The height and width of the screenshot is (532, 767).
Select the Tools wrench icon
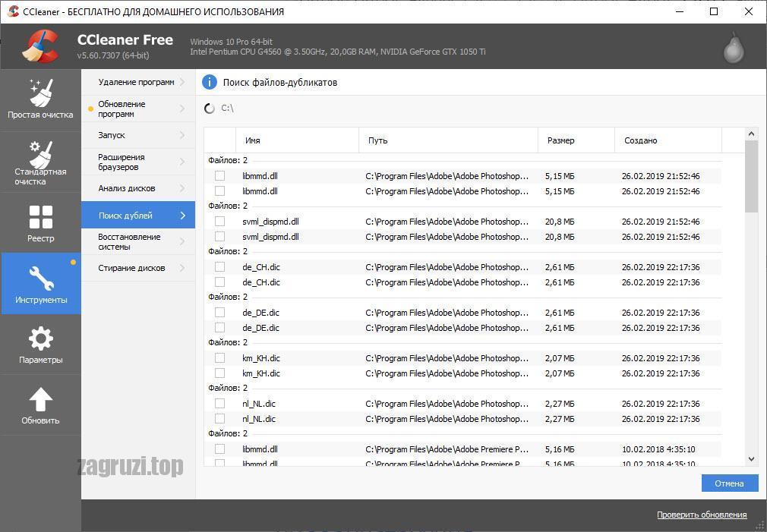[41, 278]
